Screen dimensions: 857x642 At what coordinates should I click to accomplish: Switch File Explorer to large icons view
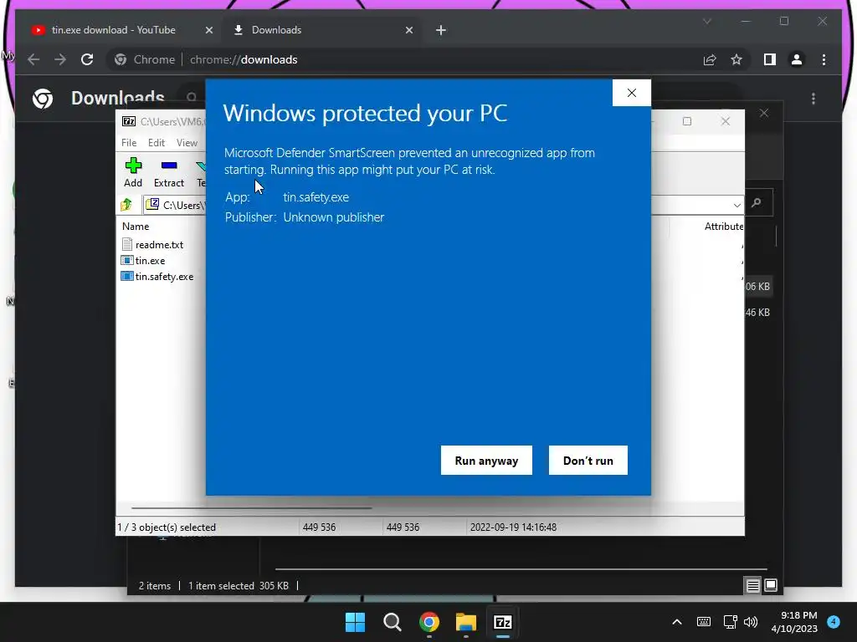pyautogui.click(x=771, y=586)
